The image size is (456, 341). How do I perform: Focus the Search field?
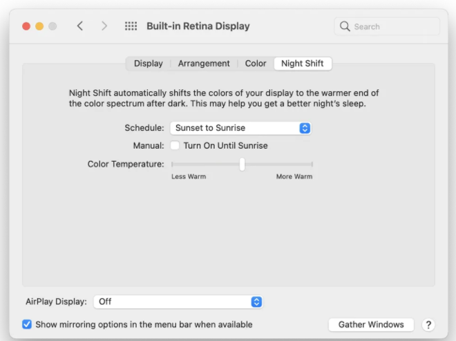[x=387, y=26]
